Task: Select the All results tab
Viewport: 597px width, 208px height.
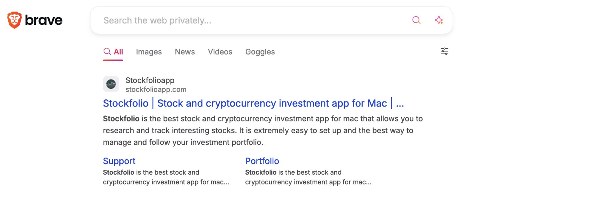Action: coord(113,52)
